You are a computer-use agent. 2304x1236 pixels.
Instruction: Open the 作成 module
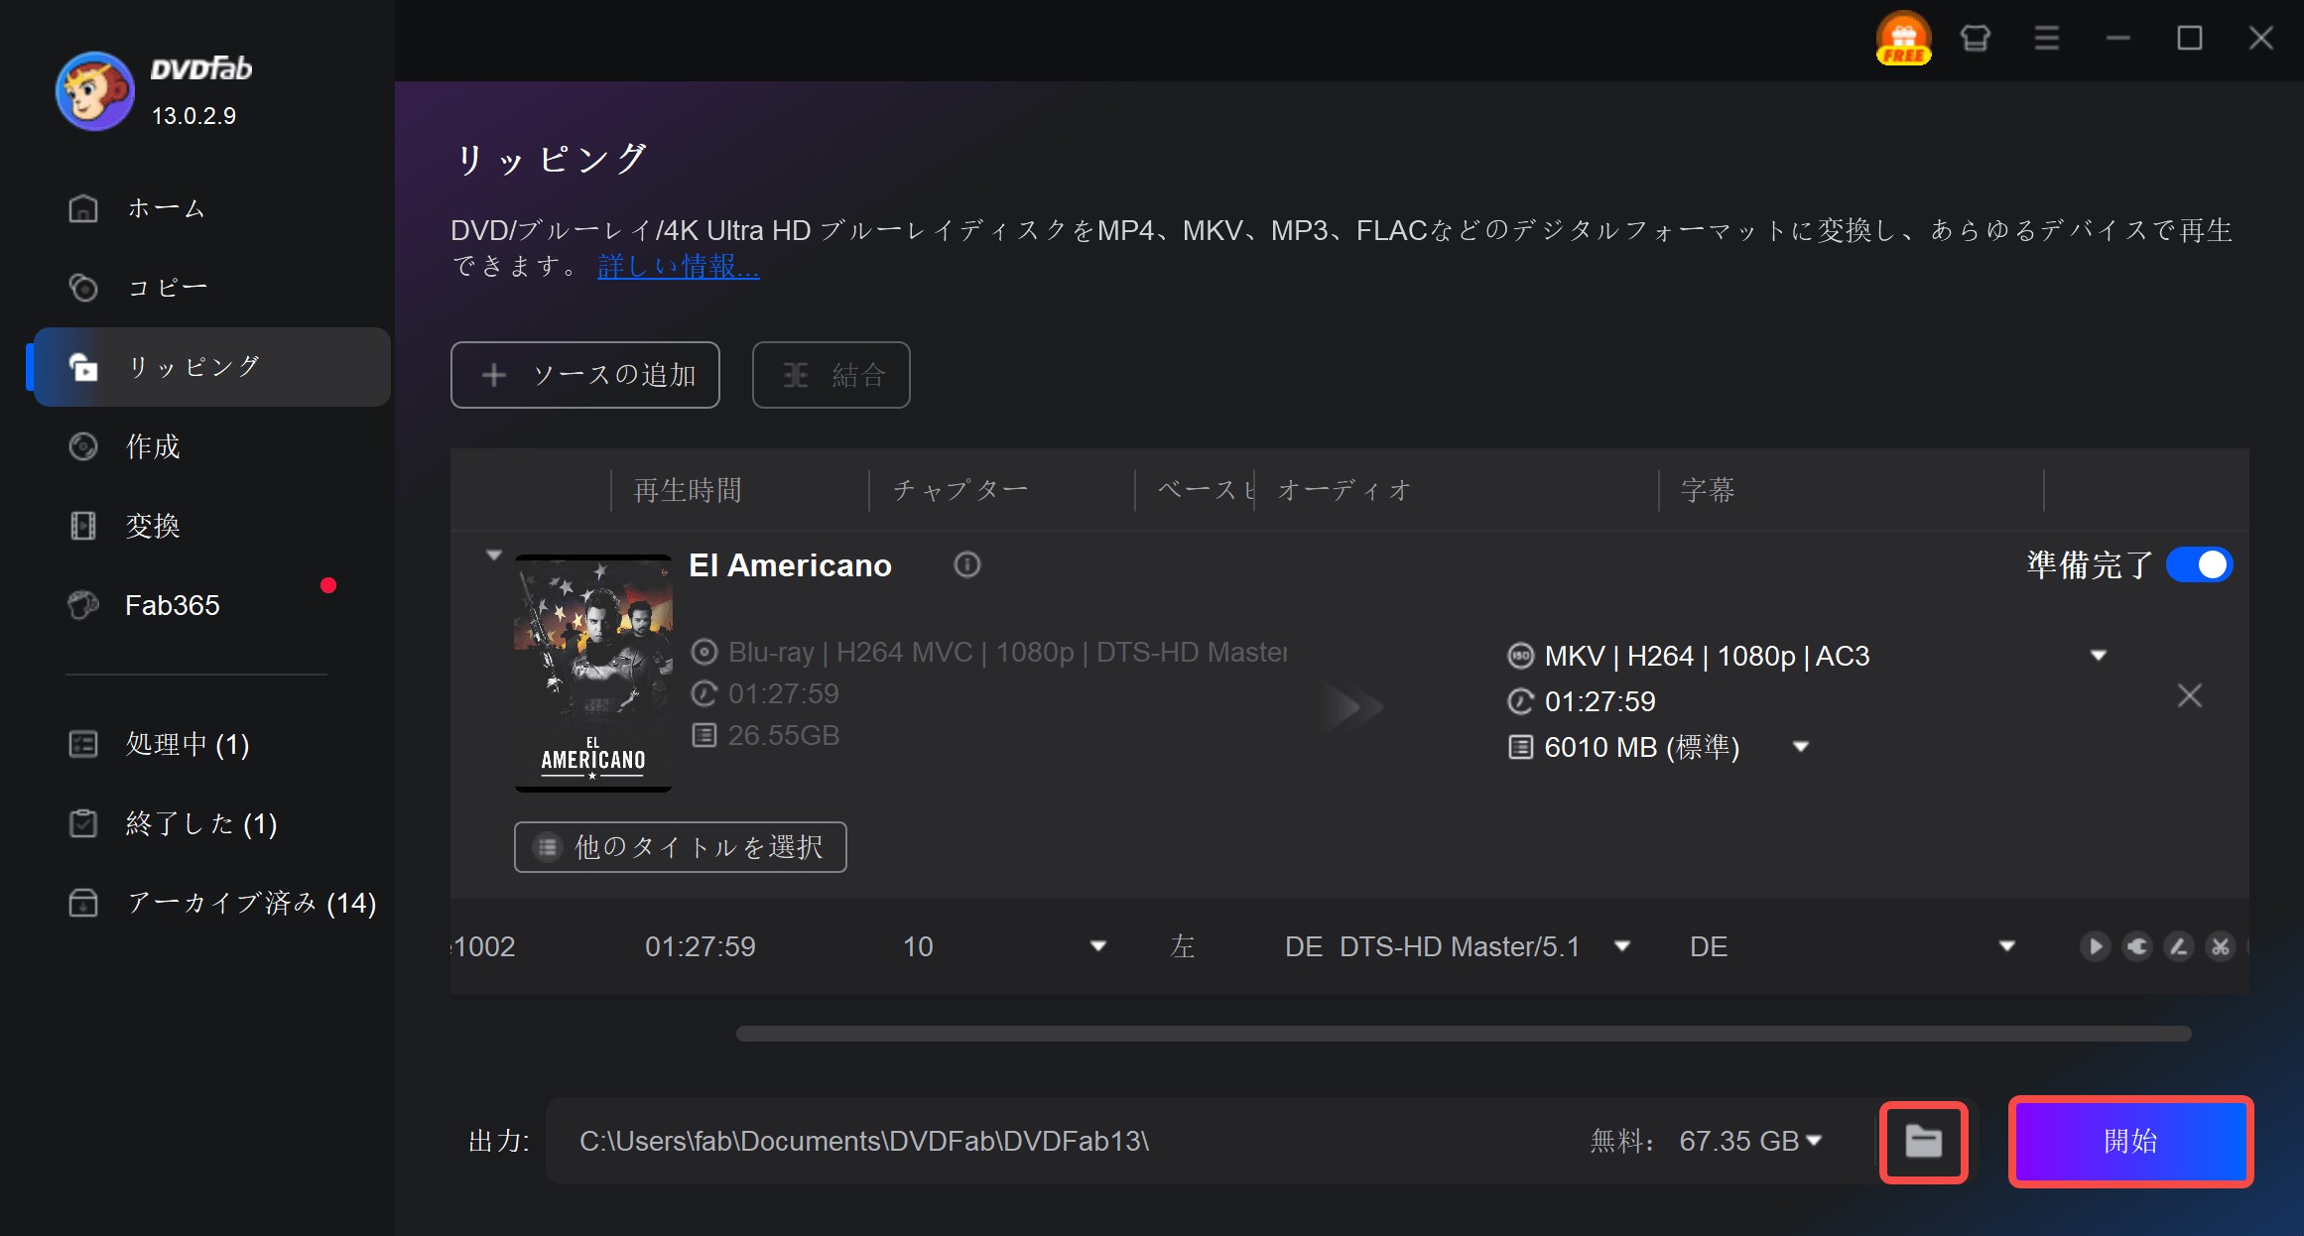click(210, 446)
